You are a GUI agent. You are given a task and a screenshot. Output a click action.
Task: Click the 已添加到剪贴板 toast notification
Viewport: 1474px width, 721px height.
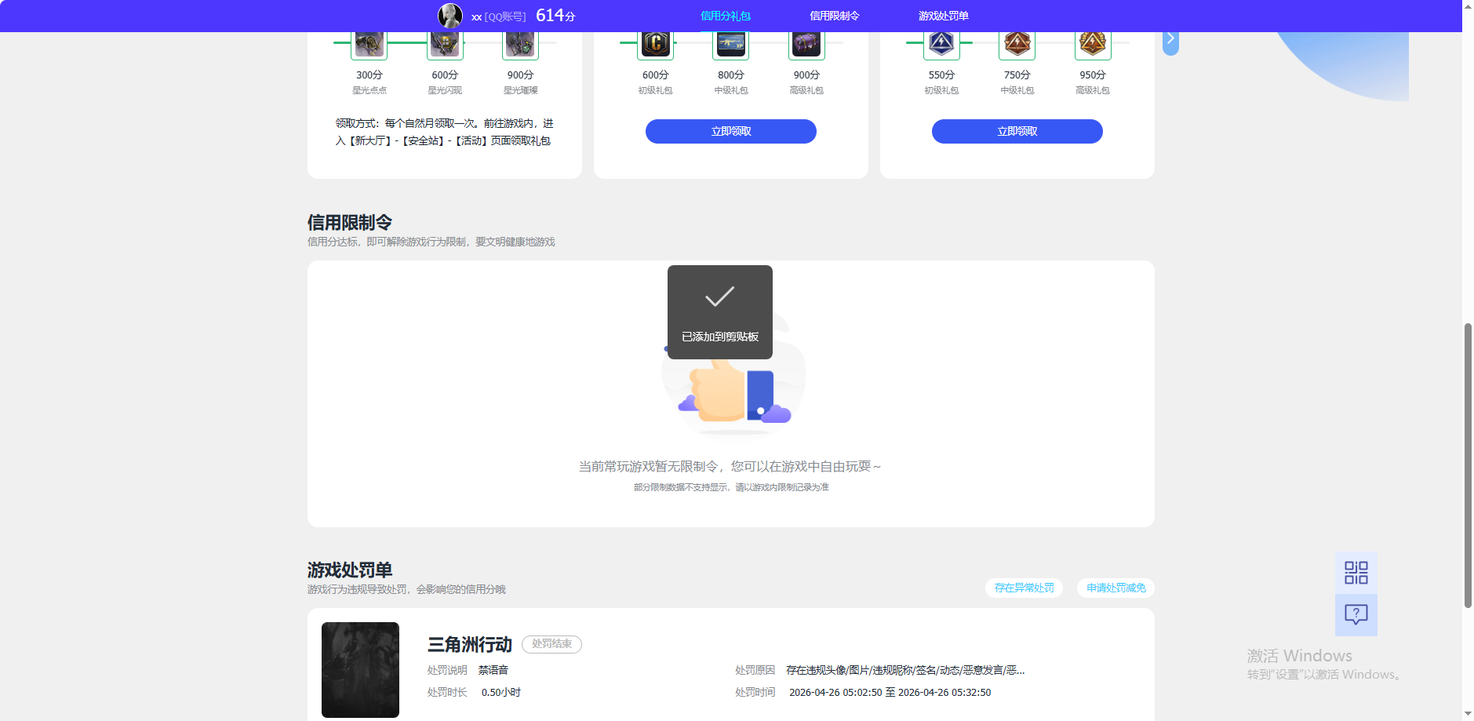tap(720, 312)
